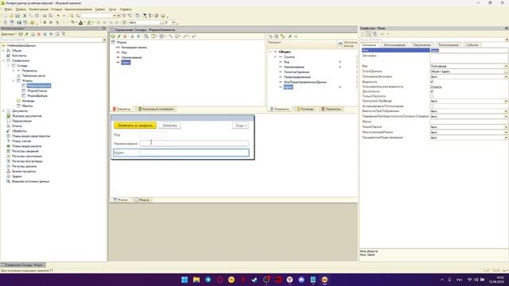
Task: Switch to the События tab in properties
Action: (472, 45)
